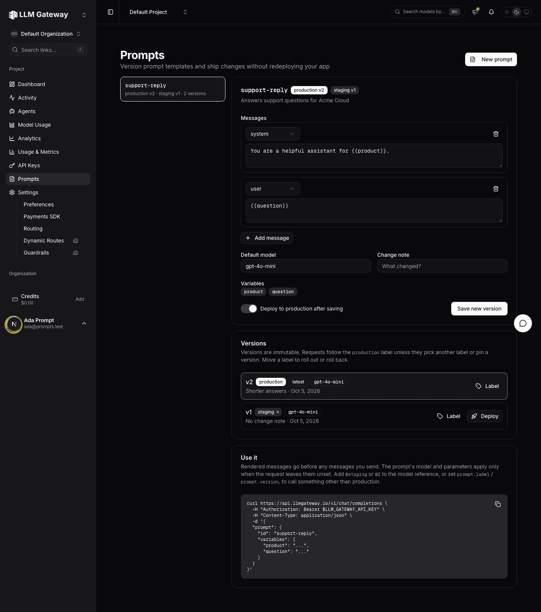Open the system role dropdown

(x=272, y=134)
